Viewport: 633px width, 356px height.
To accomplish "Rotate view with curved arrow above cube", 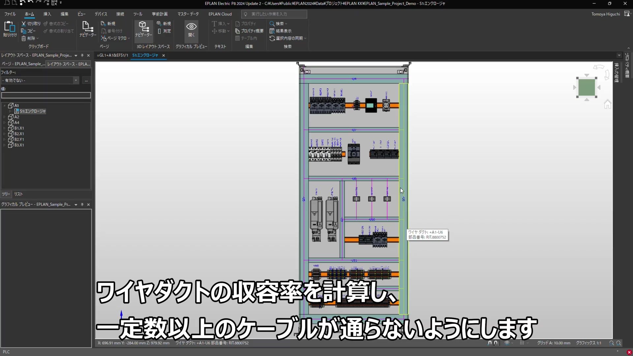I will (598, 67).
